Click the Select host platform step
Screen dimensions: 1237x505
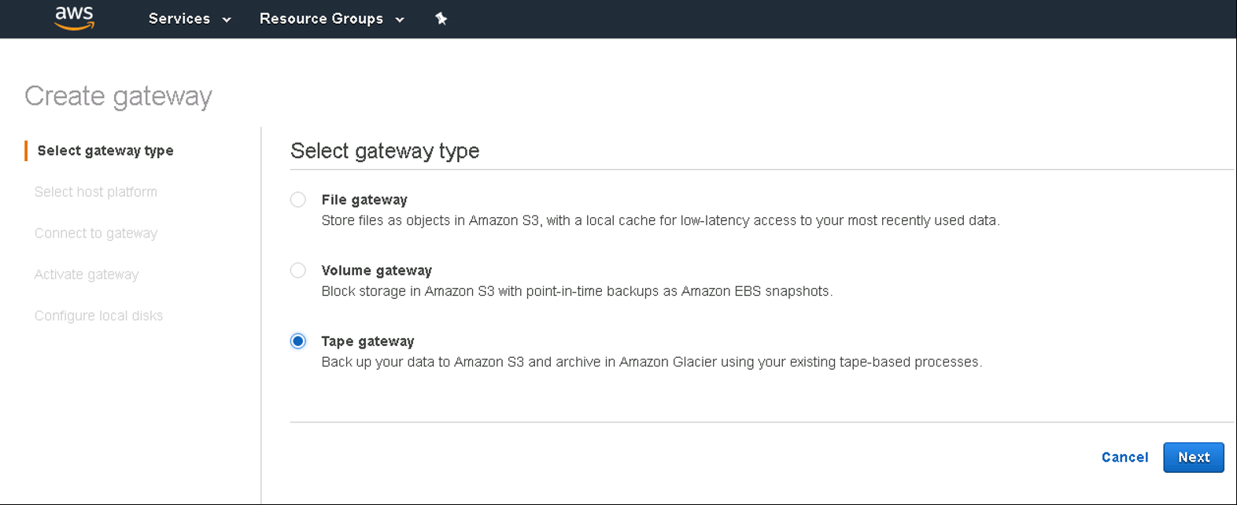tap(96, 192)
